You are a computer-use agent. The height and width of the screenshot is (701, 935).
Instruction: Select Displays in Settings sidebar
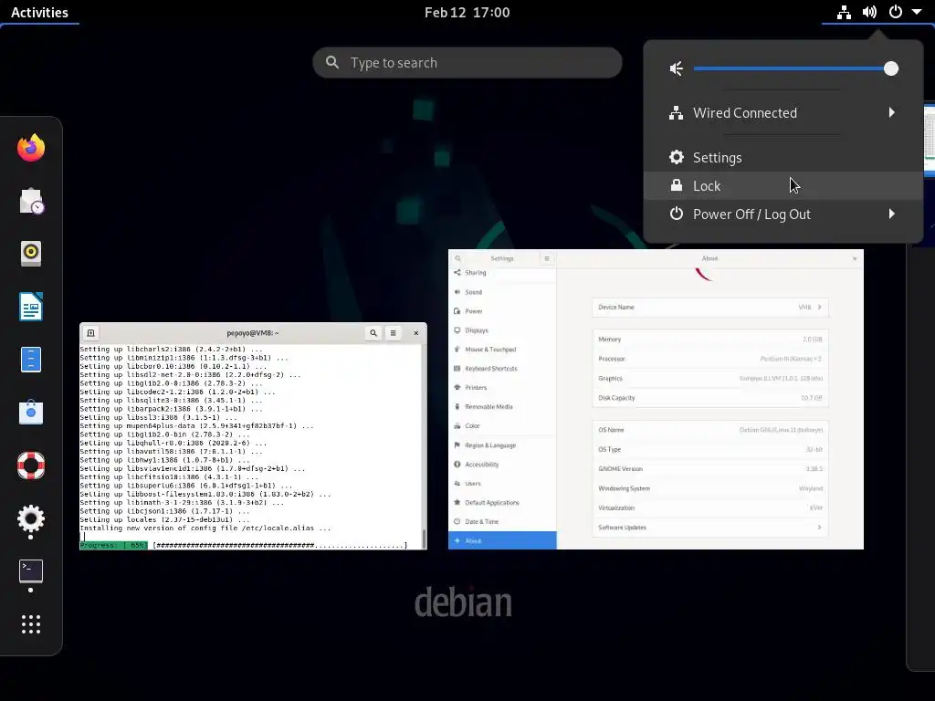coord(502,330)
